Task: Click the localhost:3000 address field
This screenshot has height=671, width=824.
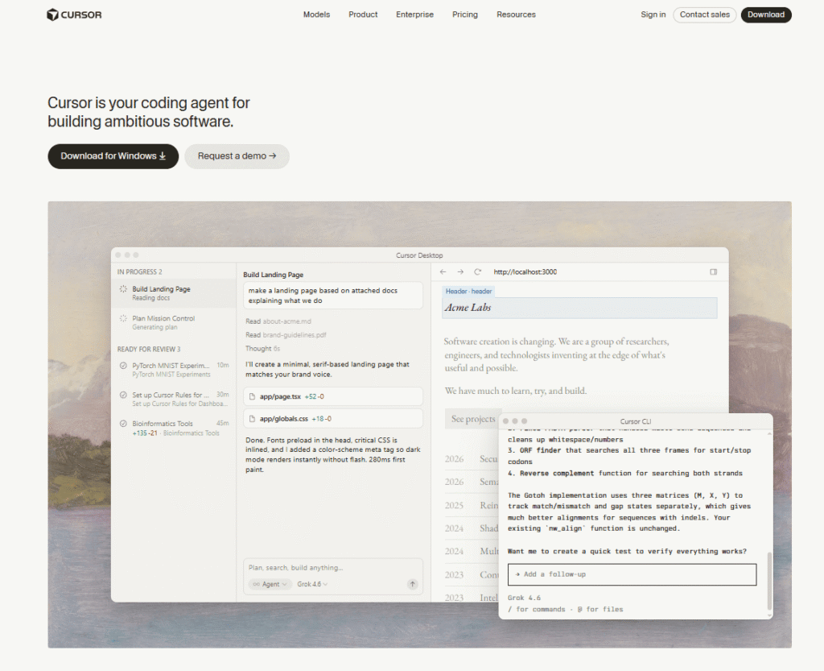Action: (525, 272)
